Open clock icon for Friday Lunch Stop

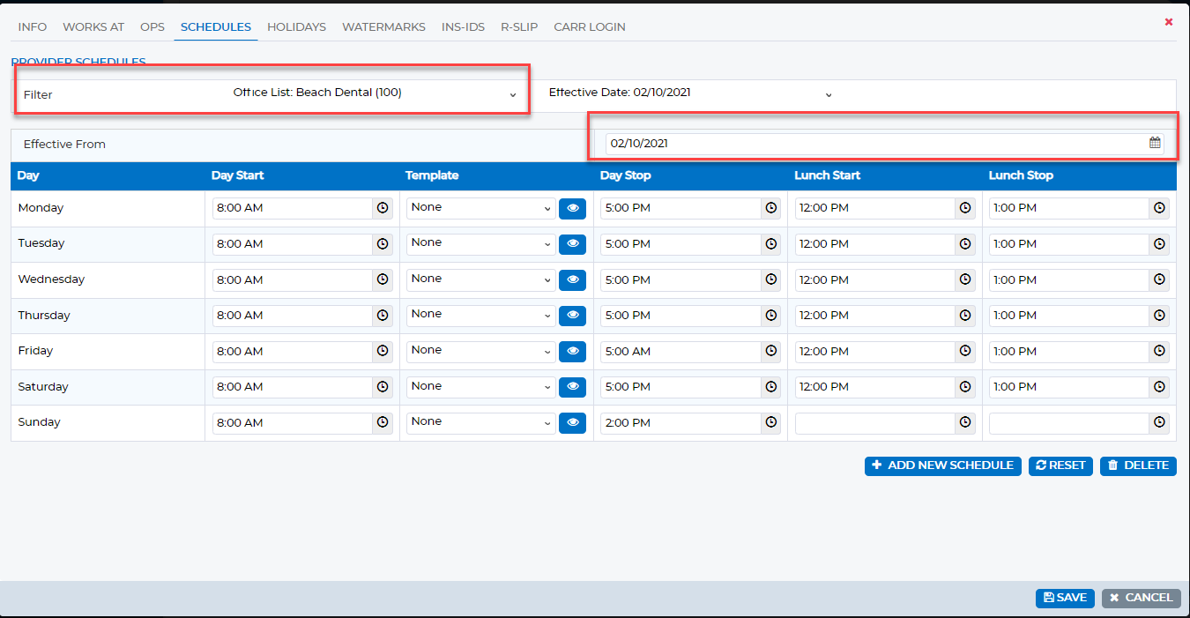[x=1160, y=352]
